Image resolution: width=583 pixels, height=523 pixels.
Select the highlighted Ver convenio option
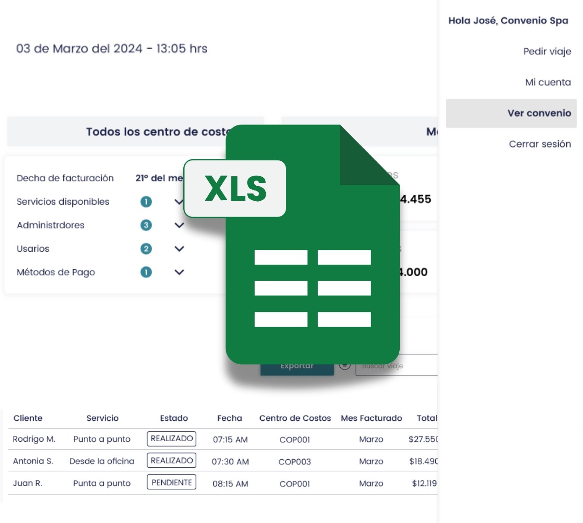tap(539, 113)
